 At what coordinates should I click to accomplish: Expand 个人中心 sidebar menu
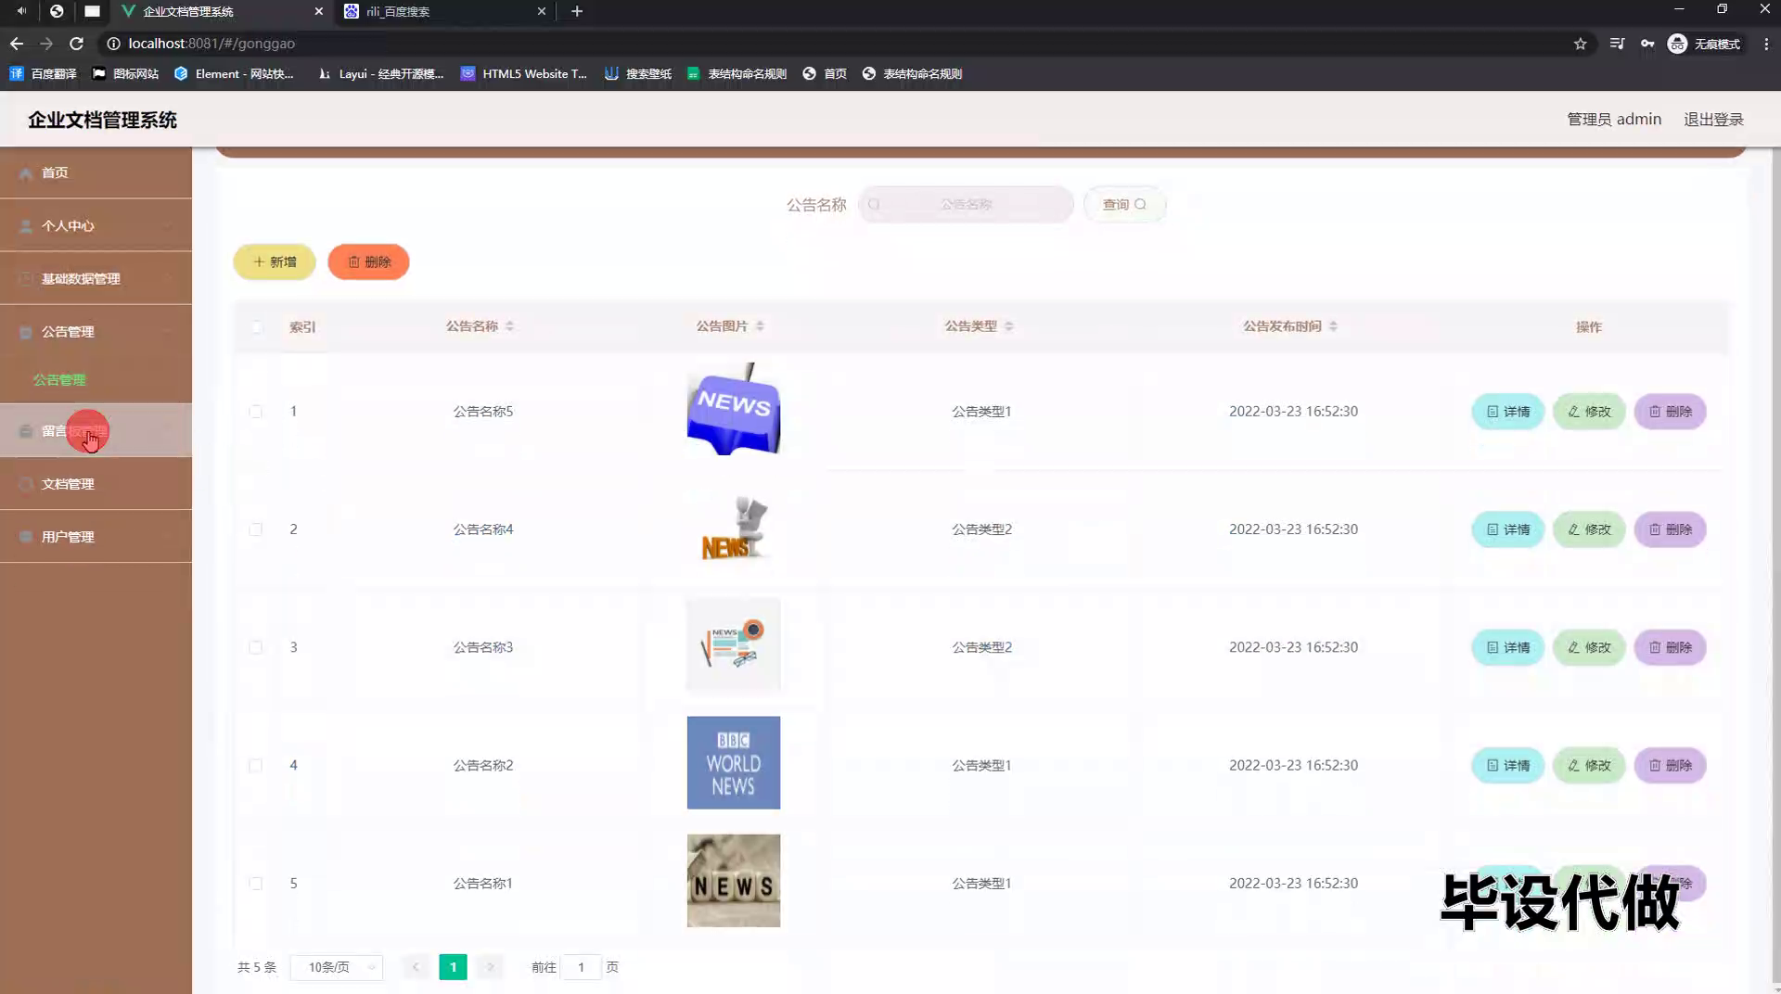click(x=96, y=225)
